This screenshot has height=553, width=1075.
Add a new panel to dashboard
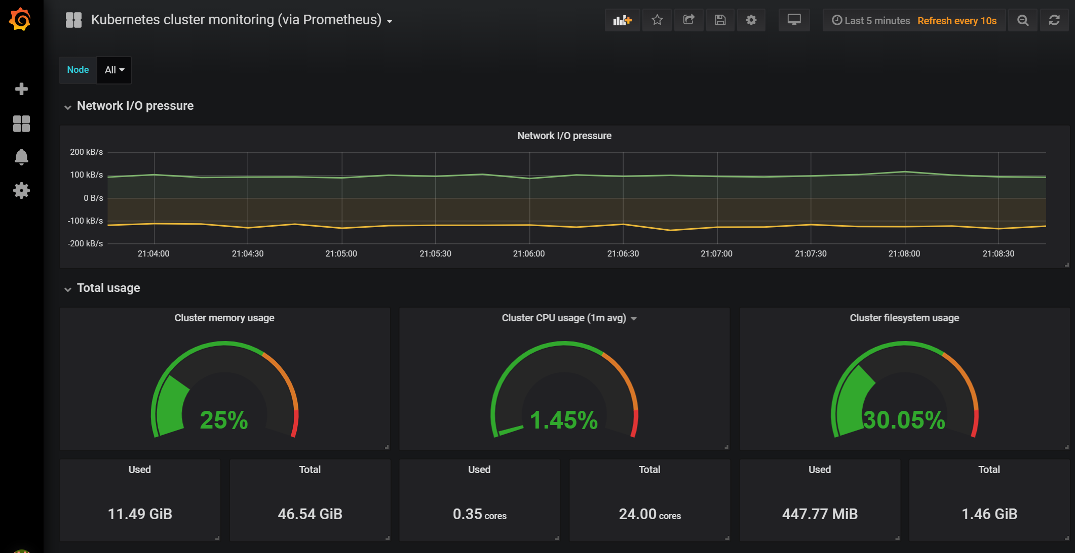622,20
